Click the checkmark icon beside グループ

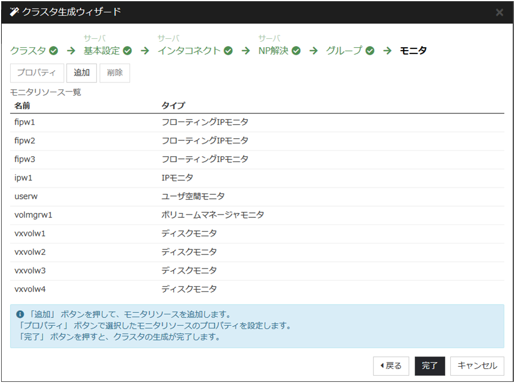(x=370, y=51)
